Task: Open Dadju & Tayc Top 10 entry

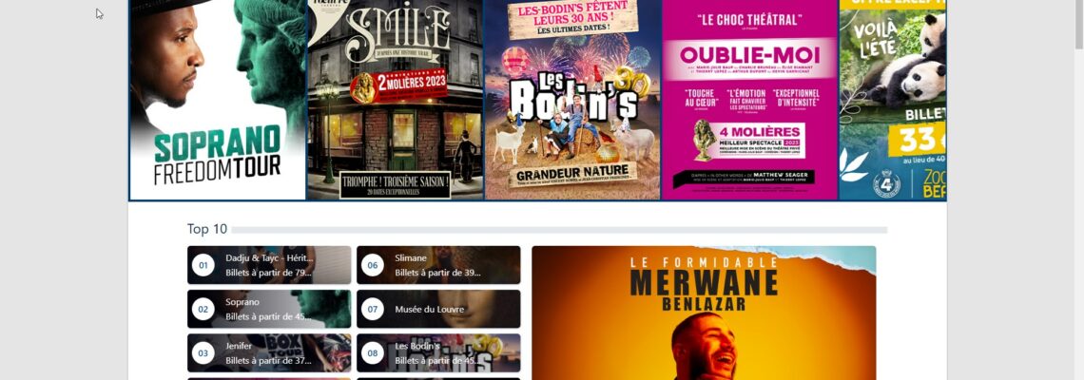Action: pyautogui.click(x=269, y=265)
